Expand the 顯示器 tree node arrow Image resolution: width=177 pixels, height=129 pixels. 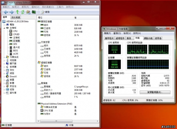[x=4, y=64]
